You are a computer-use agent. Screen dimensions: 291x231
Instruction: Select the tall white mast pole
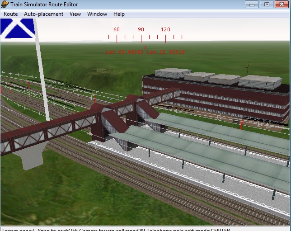42,68
